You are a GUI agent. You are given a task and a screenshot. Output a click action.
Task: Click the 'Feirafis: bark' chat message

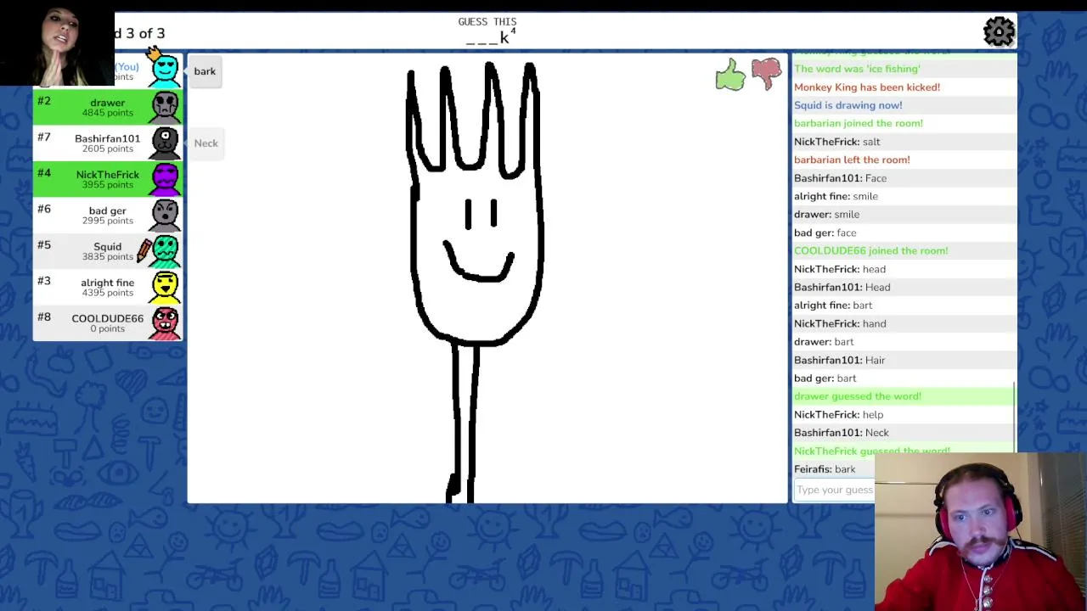point(825,469)
